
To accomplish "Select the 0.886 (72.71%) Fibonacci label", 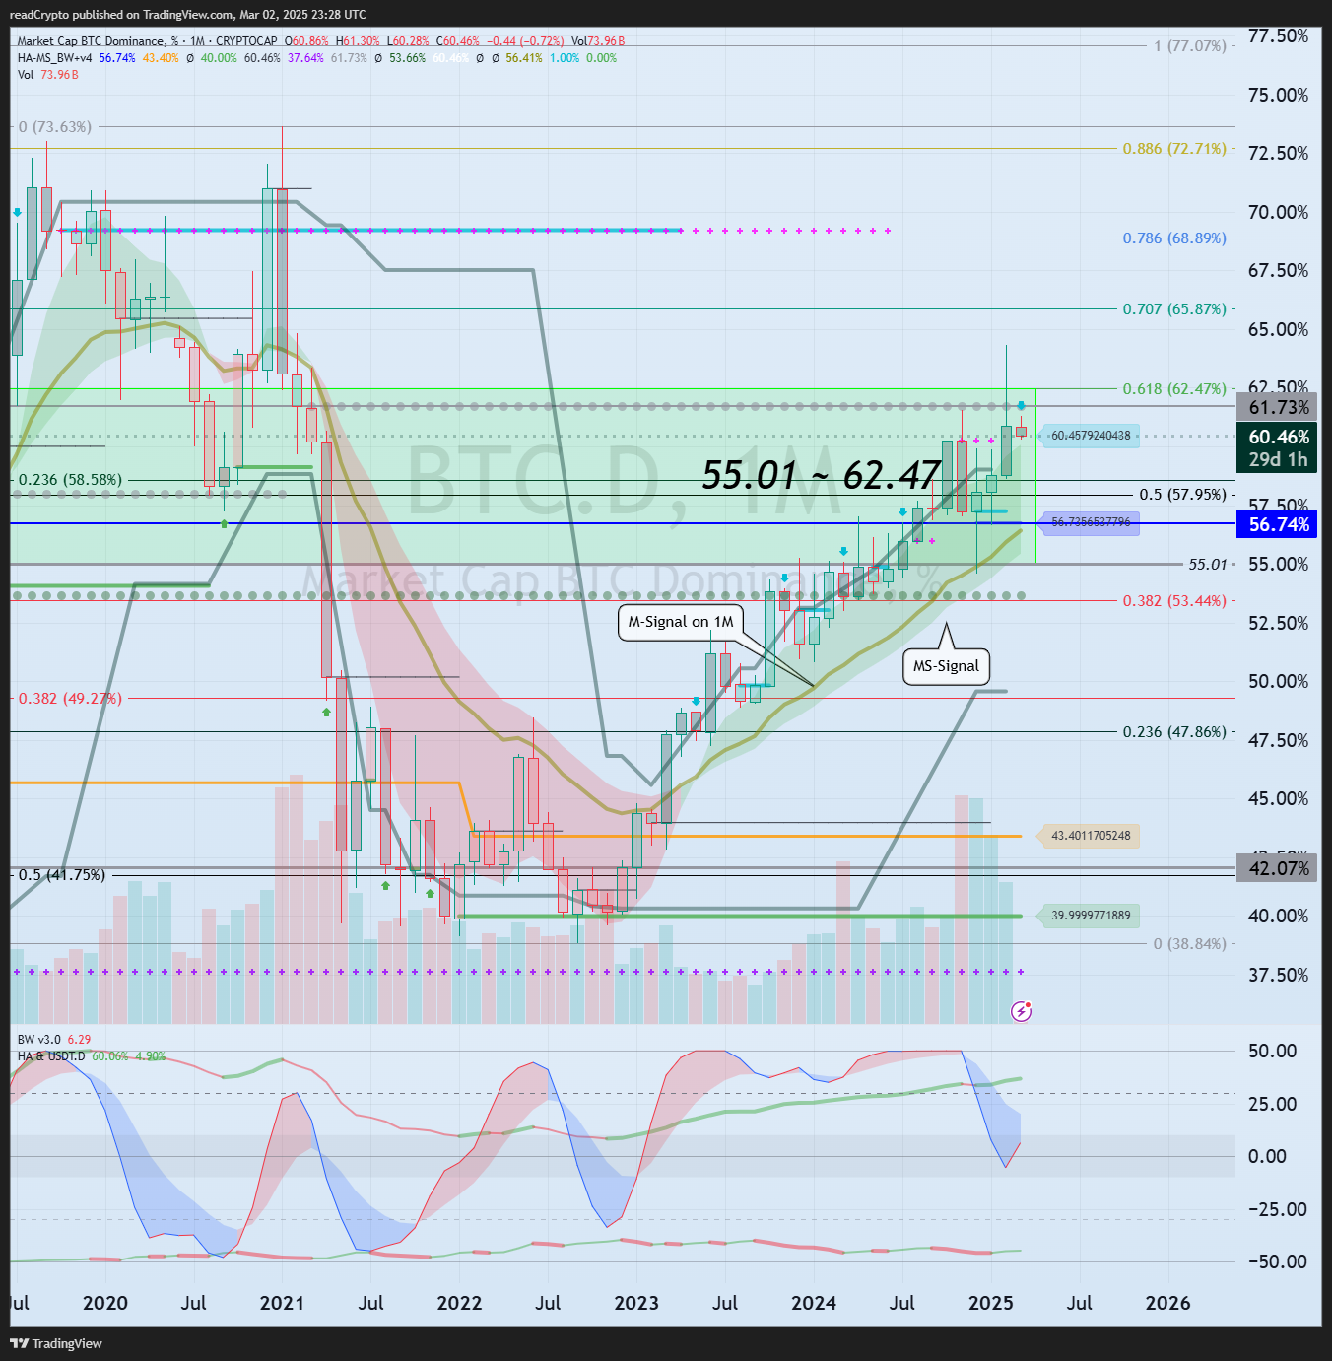I will point(1174,149).
